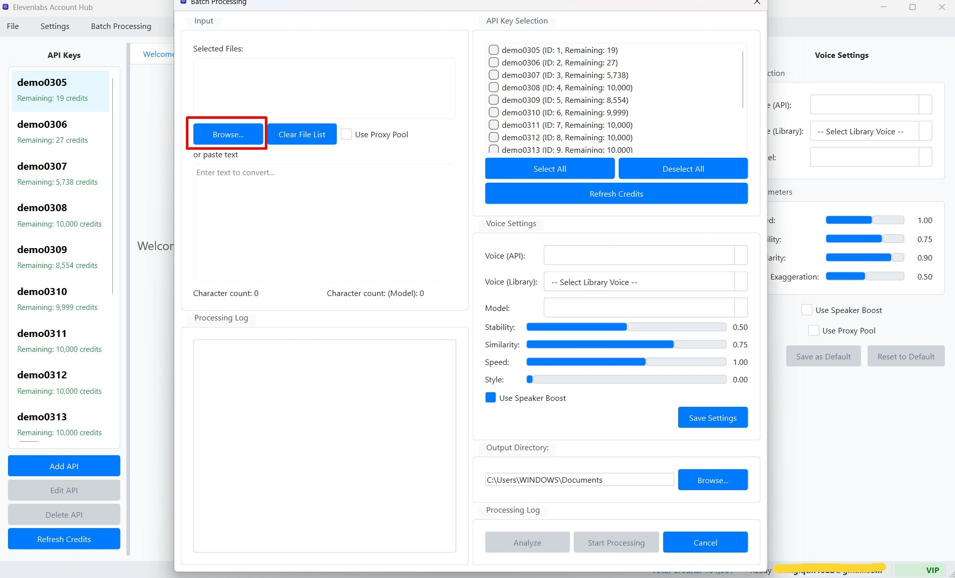955x578 pixels.
Task: Check the demo0309 API key checkbox
Action: [493, 100]
